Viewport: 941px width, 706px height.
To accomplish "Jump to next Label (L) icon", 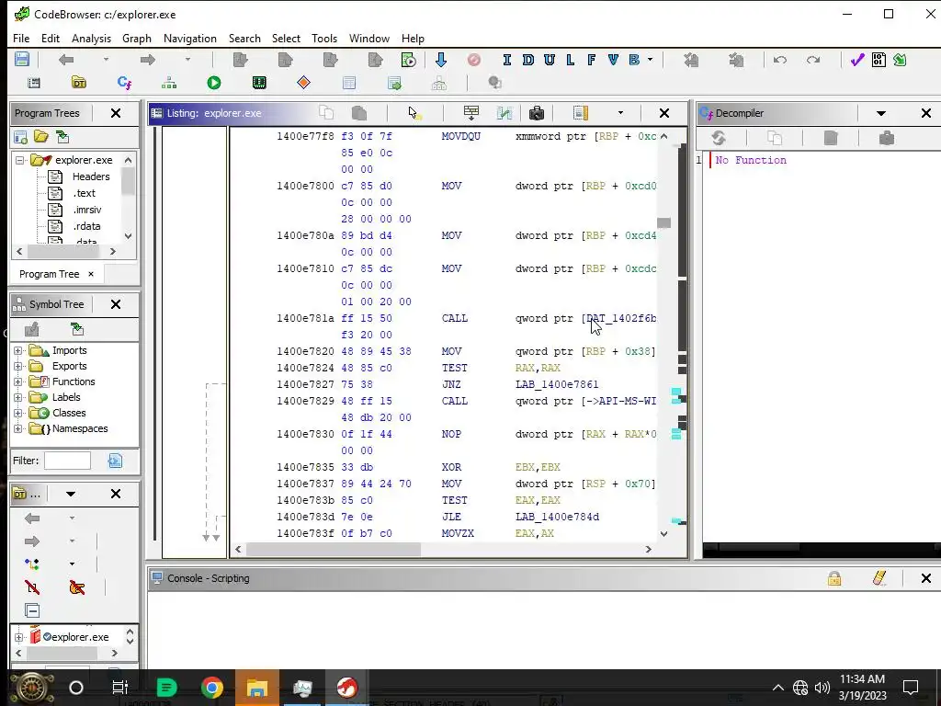I will tap(570, 60).
